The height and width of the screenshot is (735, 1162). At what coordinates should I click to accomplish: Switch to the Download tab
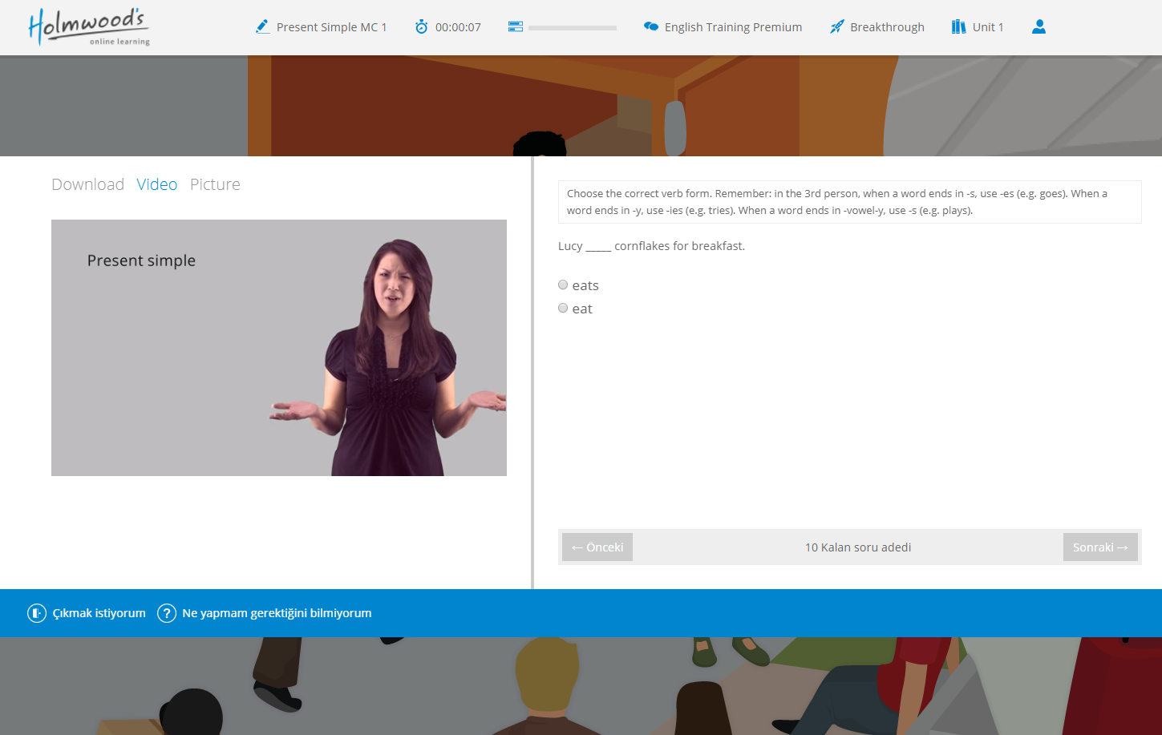(87, 184)
